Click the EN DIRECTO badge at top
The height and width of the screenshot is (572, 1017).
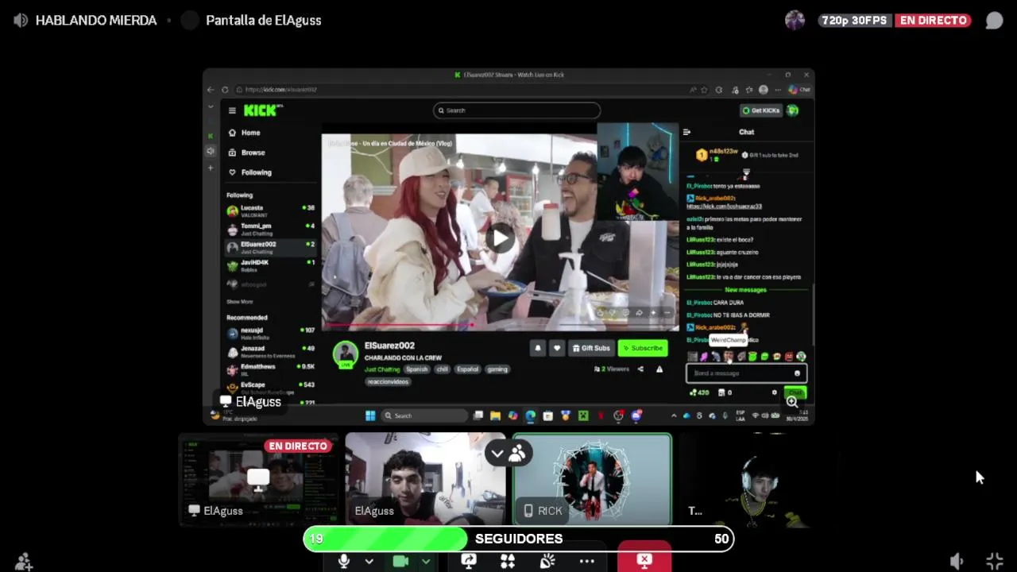pyautogui.click(x=934, y=21)
